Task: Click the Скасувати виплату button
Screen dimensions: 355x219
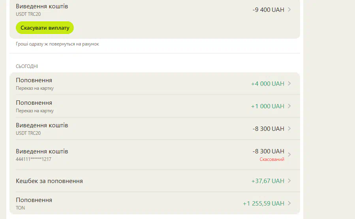Action: (45, 28)
